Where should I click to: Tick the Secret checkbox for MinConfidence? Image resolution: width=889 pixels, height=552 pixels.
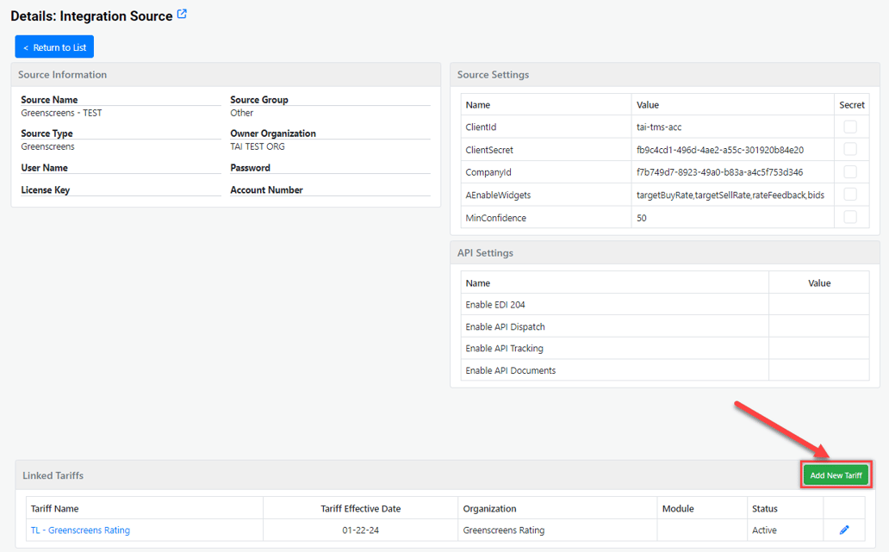point(850,218)
